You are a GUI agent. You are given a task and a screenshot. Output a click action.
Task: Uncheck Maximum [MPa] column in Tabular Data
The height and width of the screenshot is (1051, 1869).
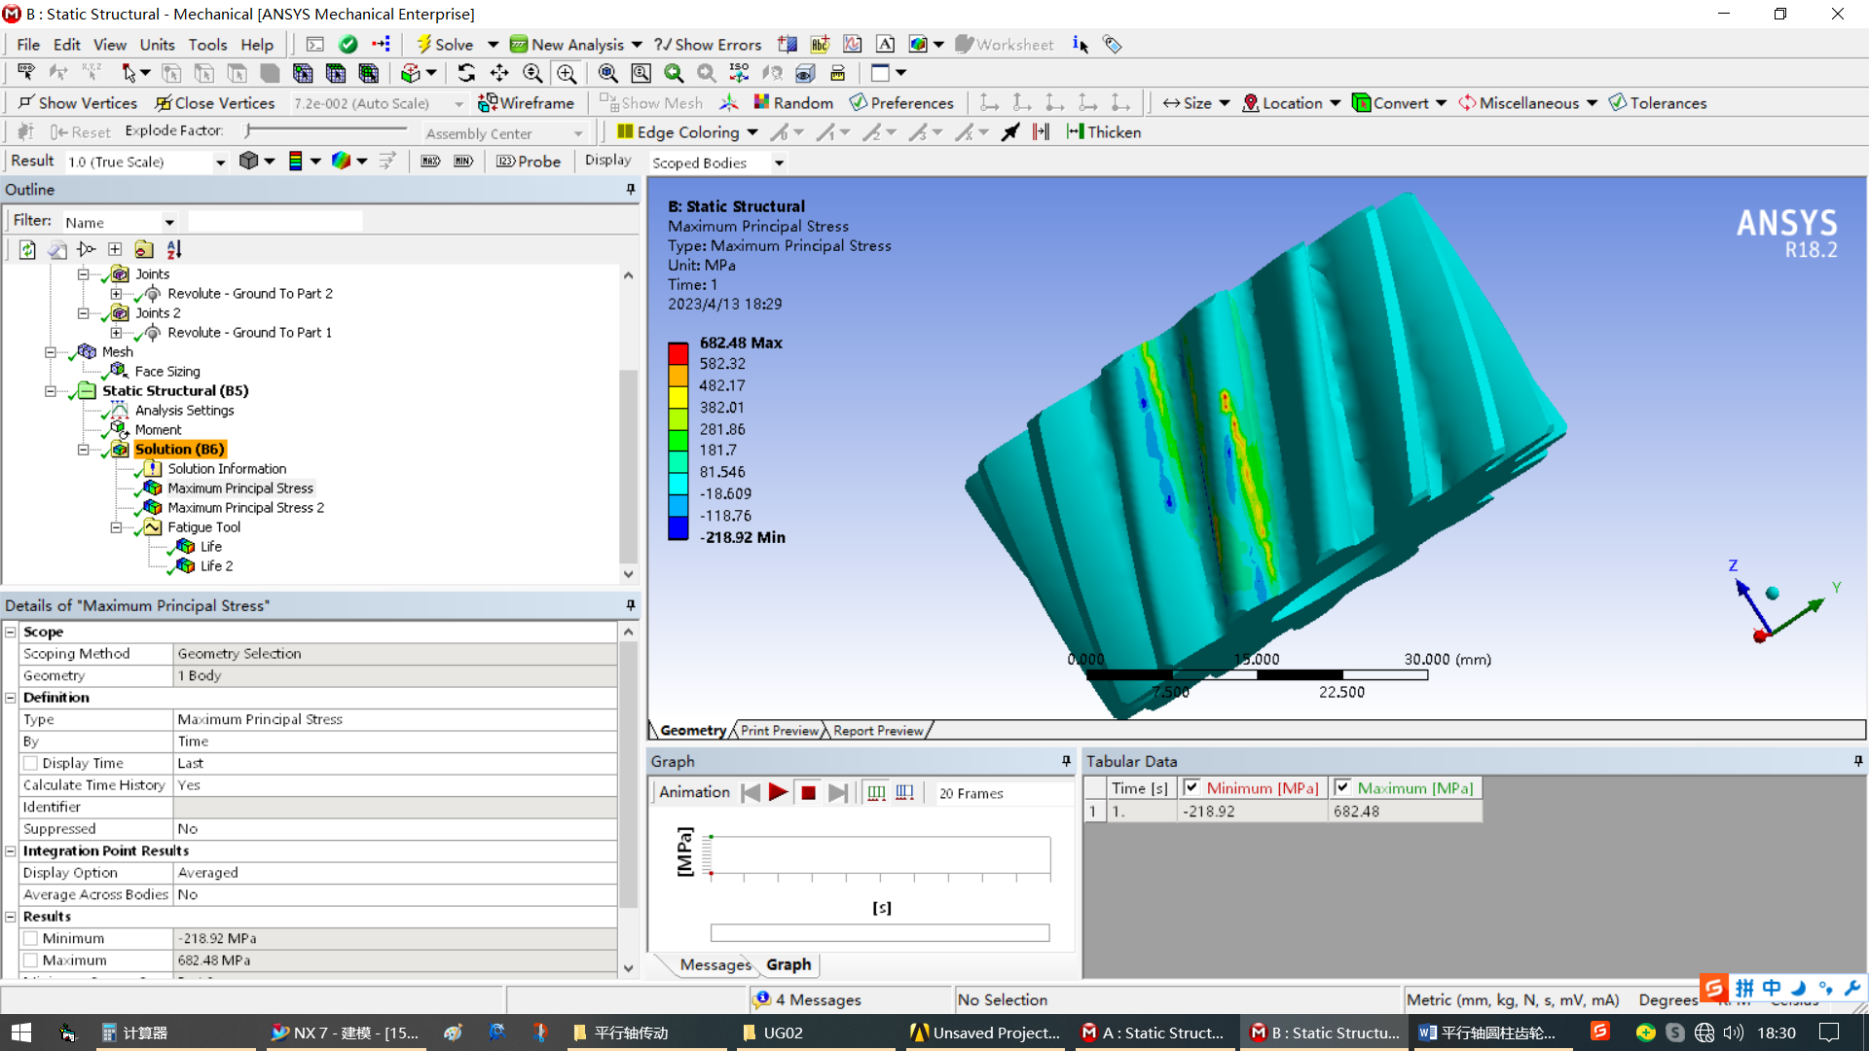[1342, 788]
